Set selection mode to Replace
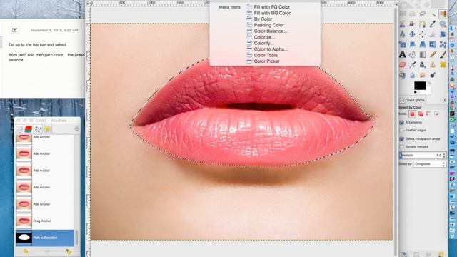Viewport: 457px width, 257px height. 412,114
